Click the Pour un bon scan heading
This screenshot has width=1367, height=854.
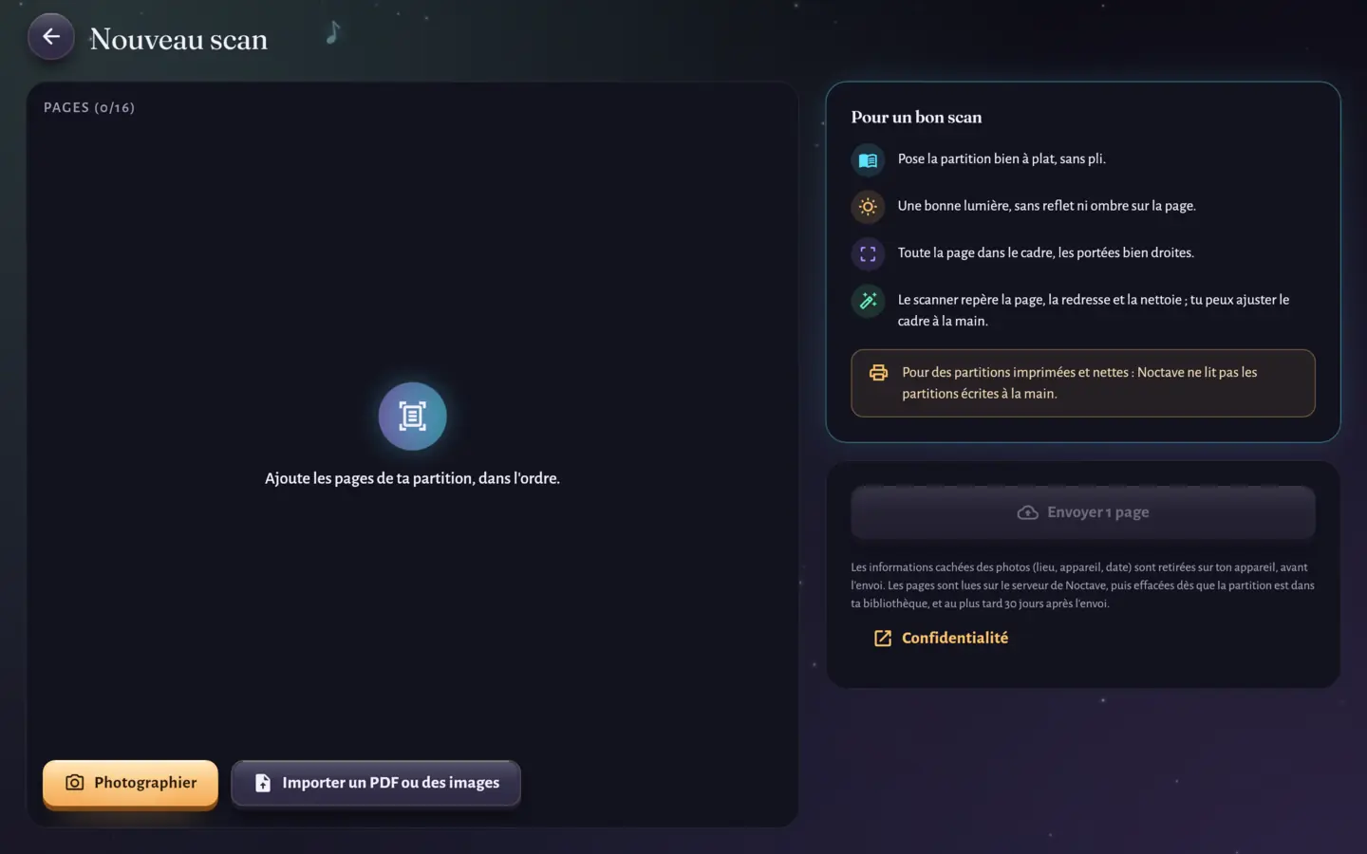916,117
